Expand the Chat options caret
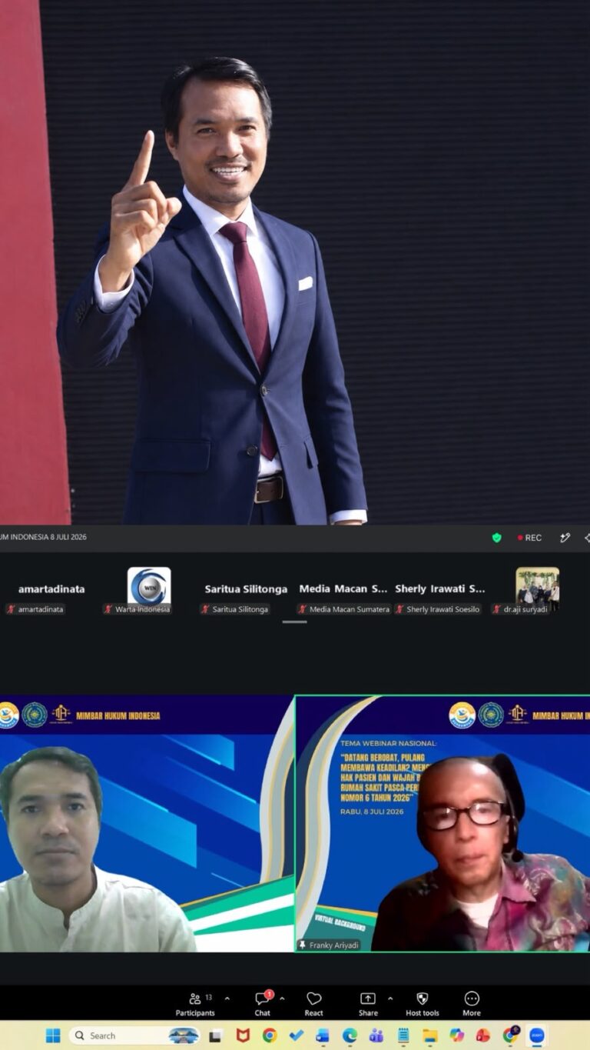 [282, 998]
